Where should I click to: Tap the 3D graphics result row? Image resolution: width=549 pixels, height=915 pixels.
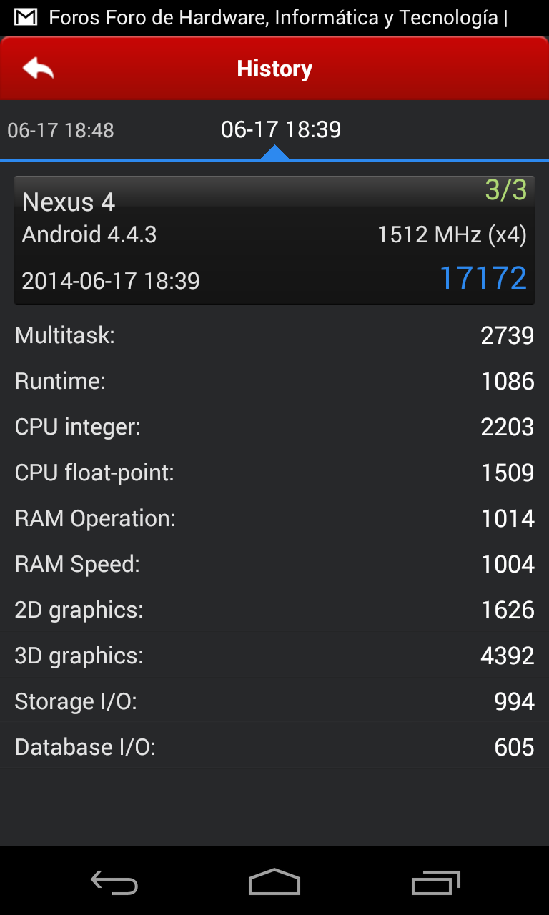coord(274,656)
